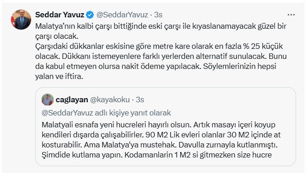Image resolution: width=308 pixels, height=173 pixels.
Task: Open the main tweet's 3s timestamp
Action: 158,15
